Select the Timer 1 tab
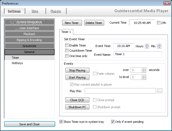 click(x=66, y=32)
